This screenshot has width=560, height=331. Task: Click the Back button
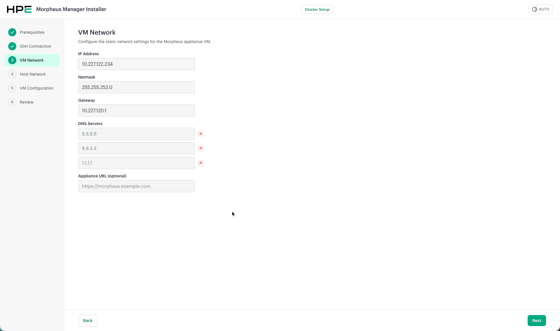tap(88, 321)
